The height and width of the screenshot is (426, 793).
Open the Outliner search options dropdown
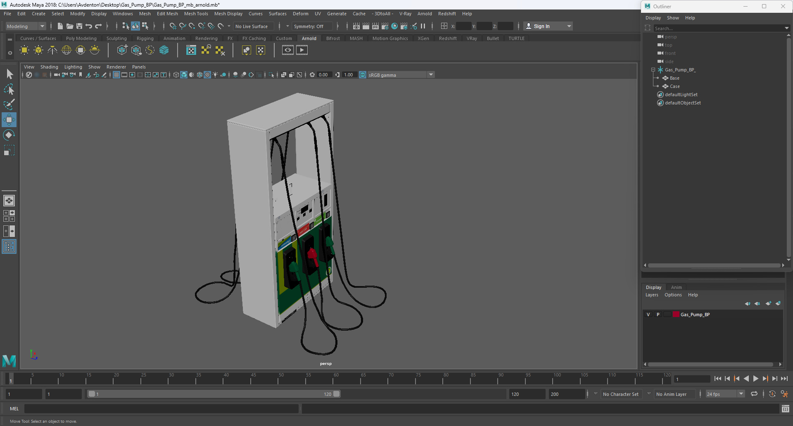[786, 28]
